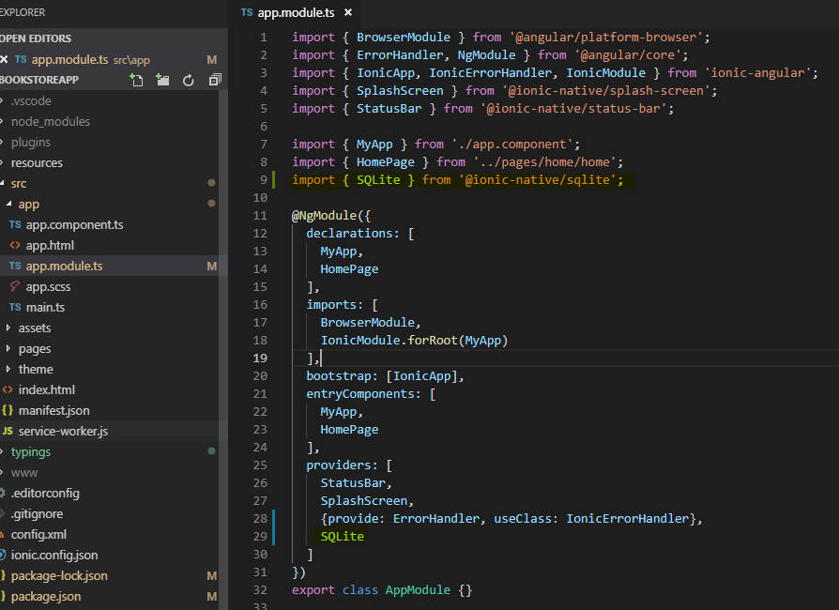Viewport: 839px width, 610px height.
Task: Click the New Folder icon in explorer
Action: coord(162,81)
